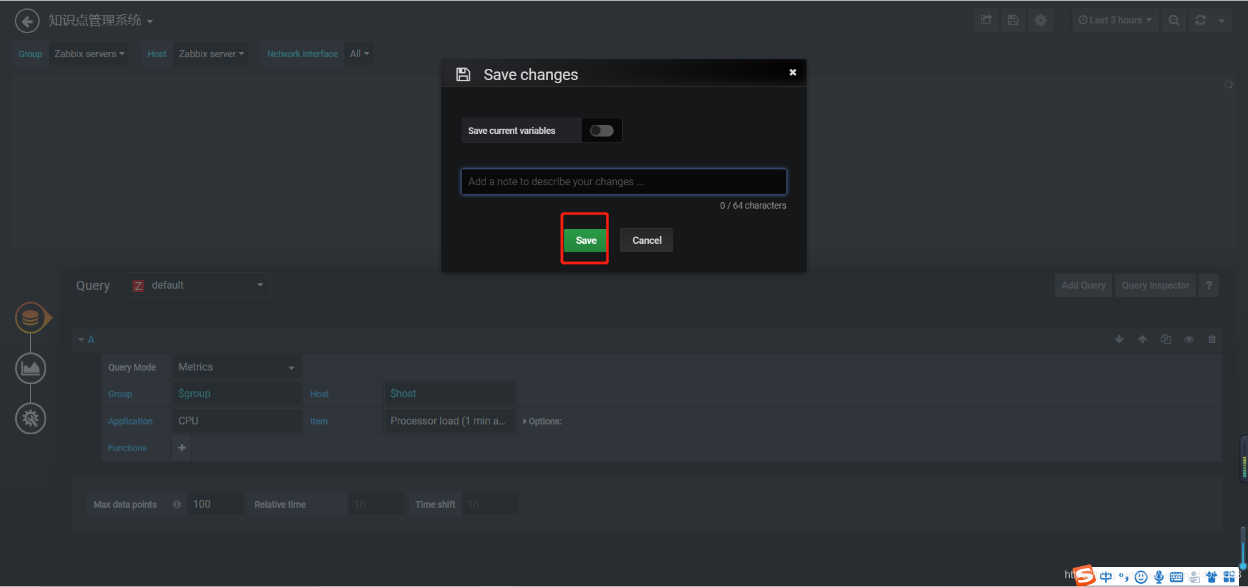Open the Zabbix servers group dropdown
The width and height of the screenshot is (1248, 587).
coord(89,54)
